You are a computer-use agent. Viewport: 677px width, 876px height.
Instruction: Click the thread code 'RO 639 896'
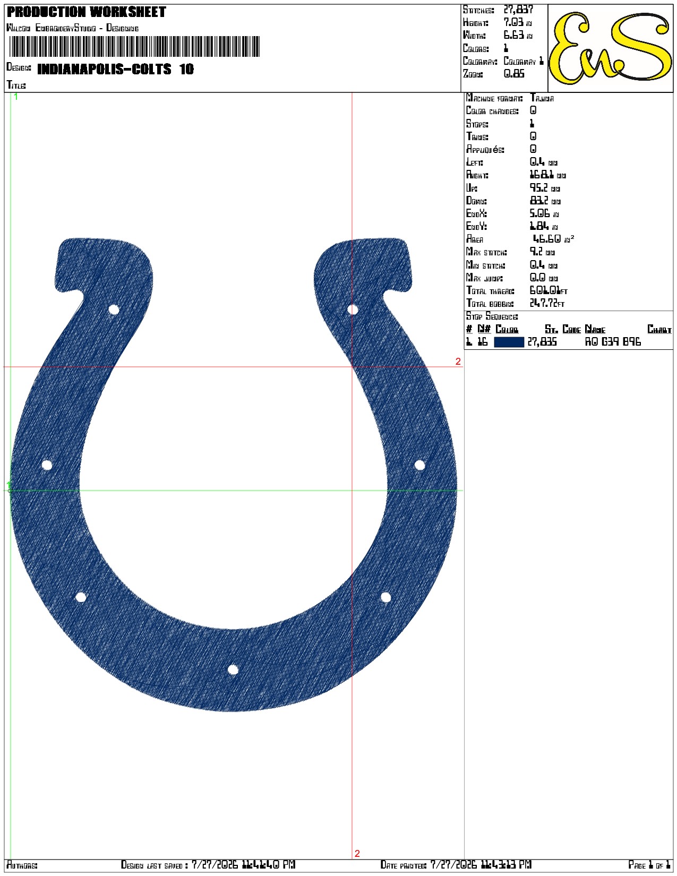tap(613, 342)
